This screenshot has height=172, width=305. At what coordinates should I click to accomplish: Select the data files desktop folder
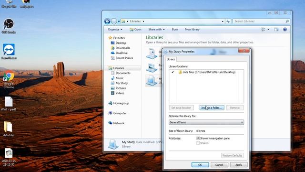[9, 129]
